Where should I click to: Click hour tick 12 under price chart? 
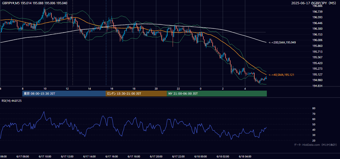[x=67, y=89]
